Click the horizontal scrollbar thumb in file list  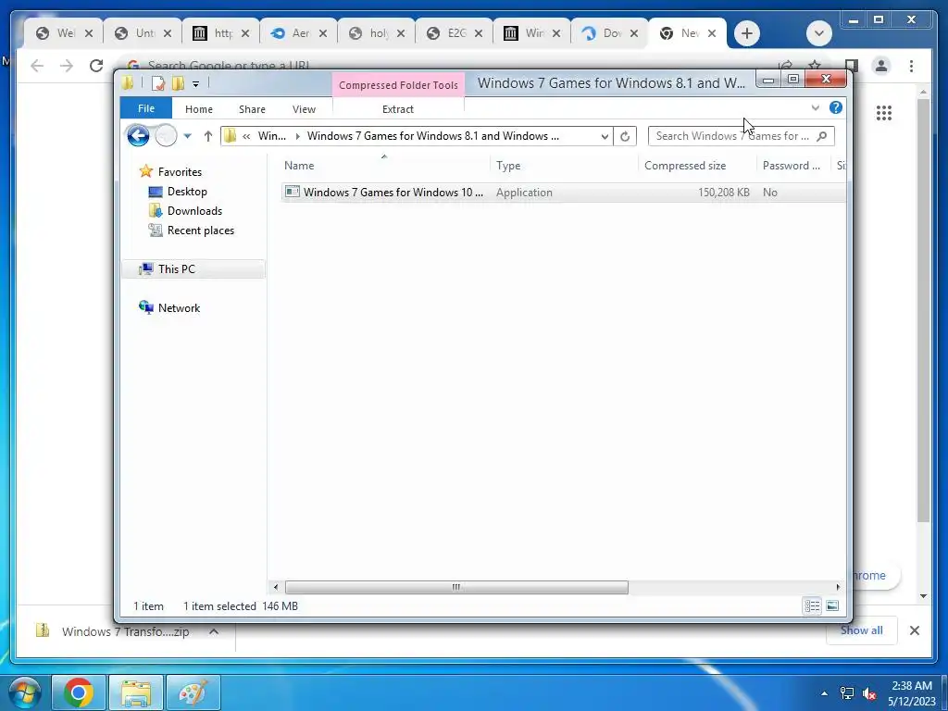tap(456, 587)
